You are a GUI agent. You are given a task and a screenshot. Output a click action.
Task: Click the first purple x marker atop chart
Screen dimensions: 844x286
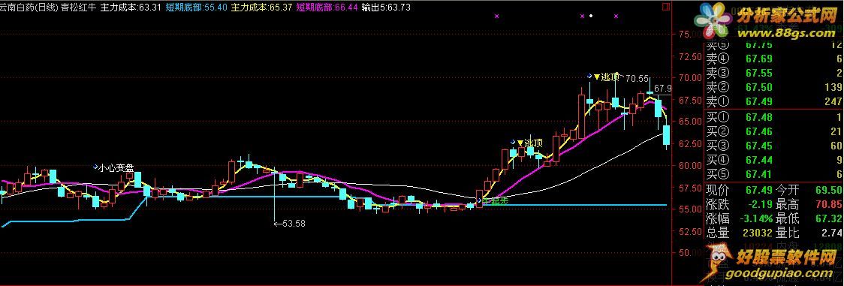pos(496,17)
